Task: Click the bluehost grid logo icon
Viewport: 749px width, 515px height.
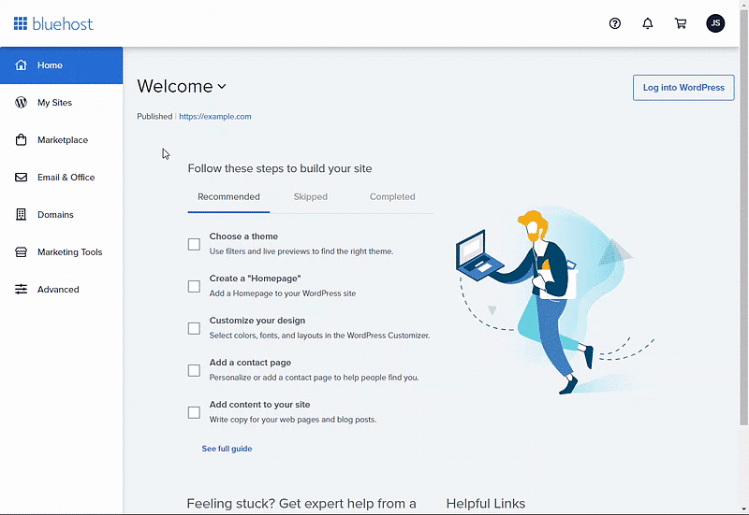Action: click(21, 23)
